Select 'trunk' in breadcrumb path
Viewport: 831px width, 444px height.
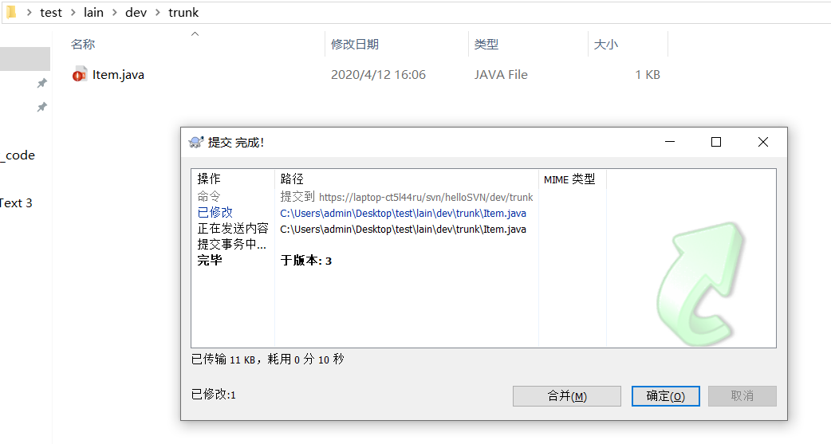[x=183, y=12]
